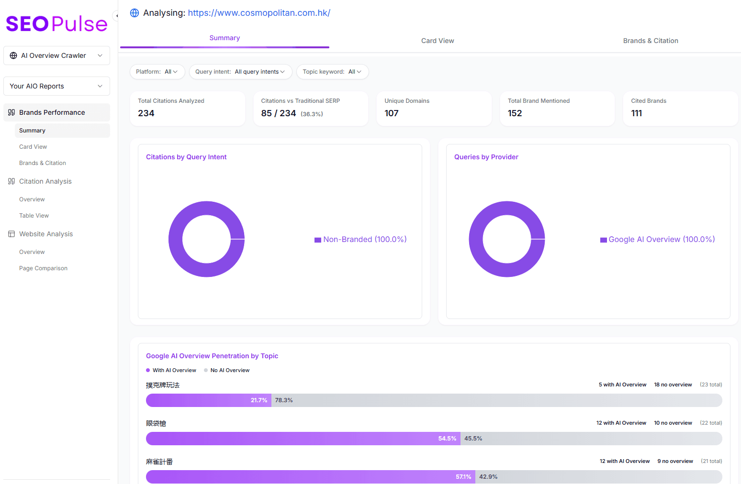Open the Platform filter dropdown
741x484 pixels.
click(x=157, y=72)
